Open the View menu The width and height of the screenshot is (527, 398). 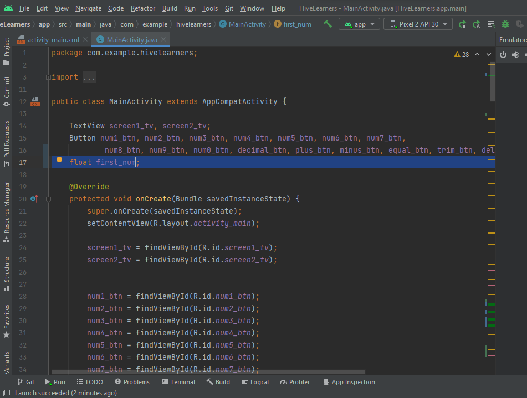[62, 8]
